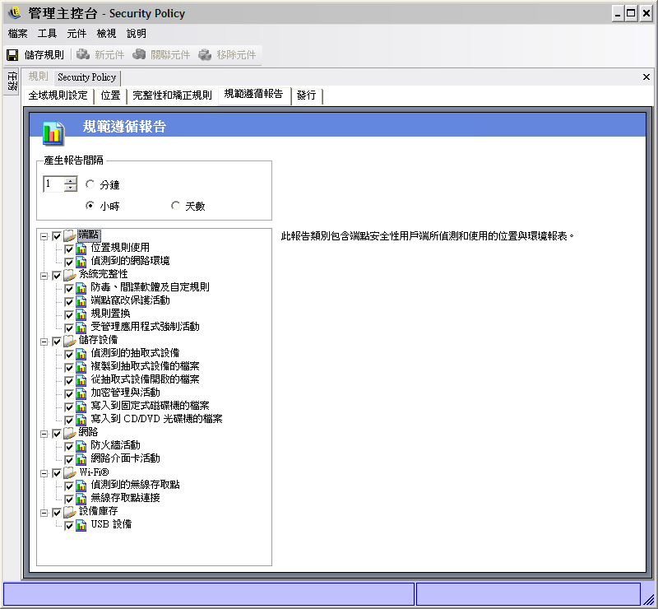
Task: Uncheck the 系統完整性 category checkbox
Action: (x=57, y=276)
